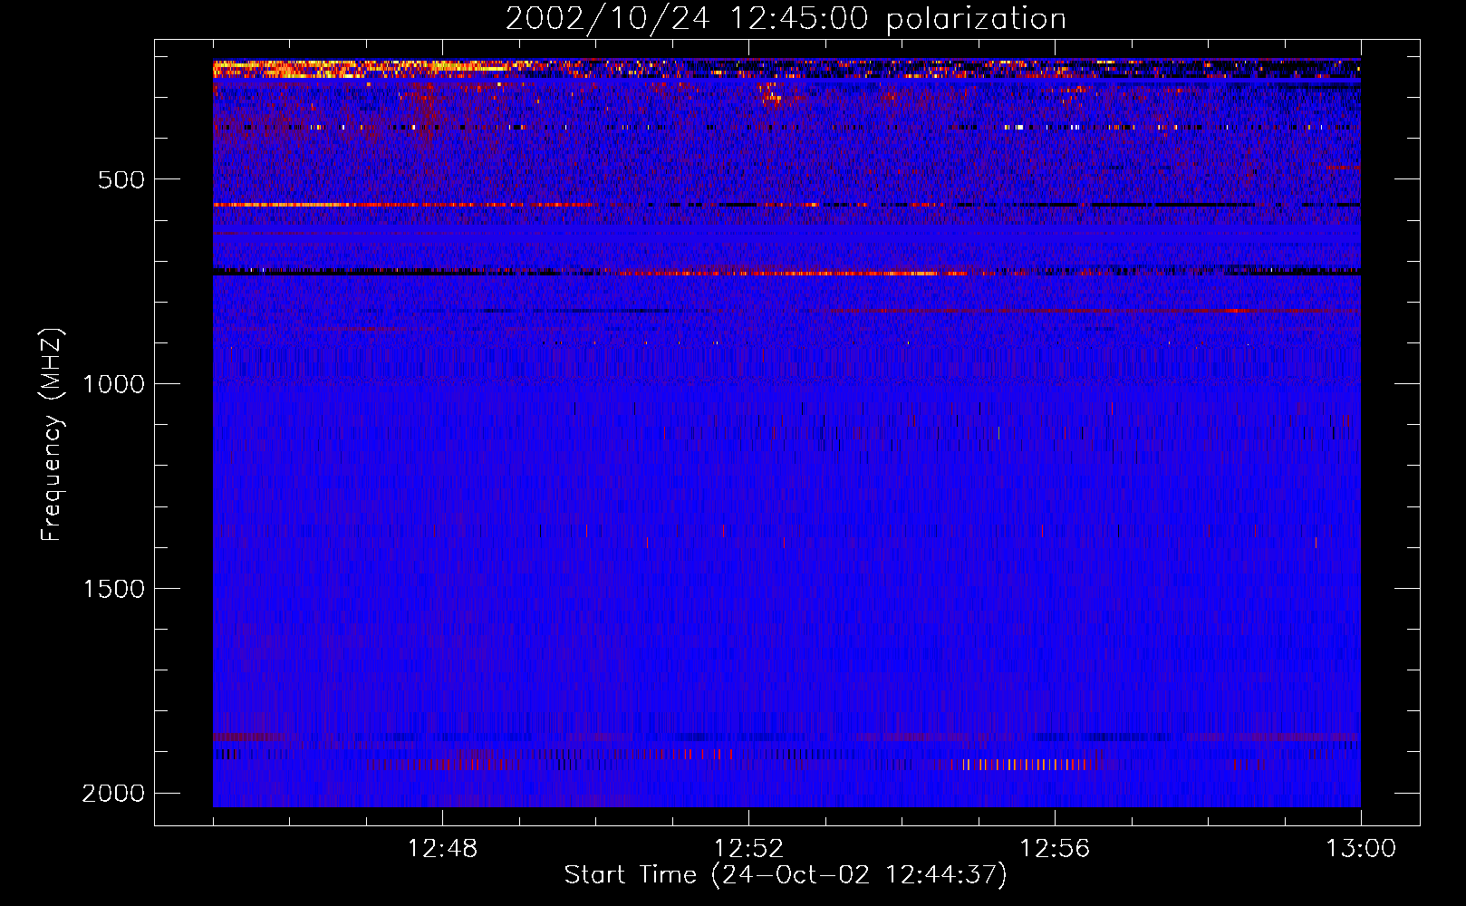Click the 'Start Time (24-Oct-02 12:44:37)' x-axis label
The height and width of the screenshot is (906, 1466).
click(786, 875)
